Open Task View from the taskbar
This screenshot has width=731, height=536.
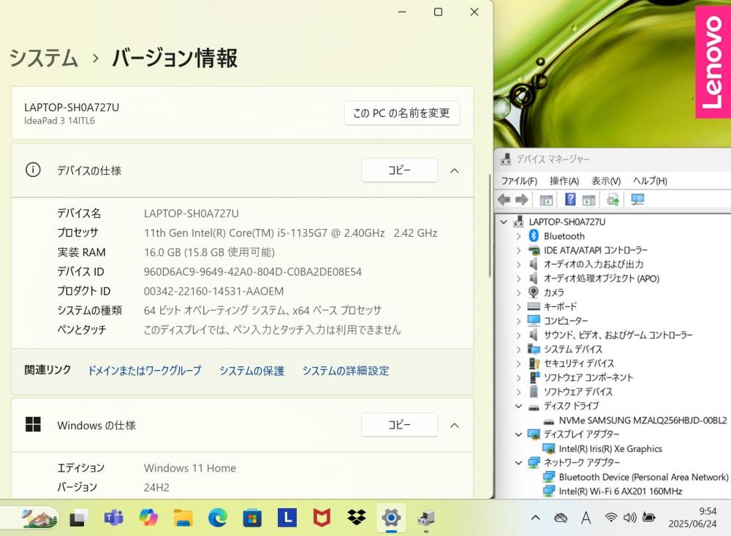coord(78,518)
